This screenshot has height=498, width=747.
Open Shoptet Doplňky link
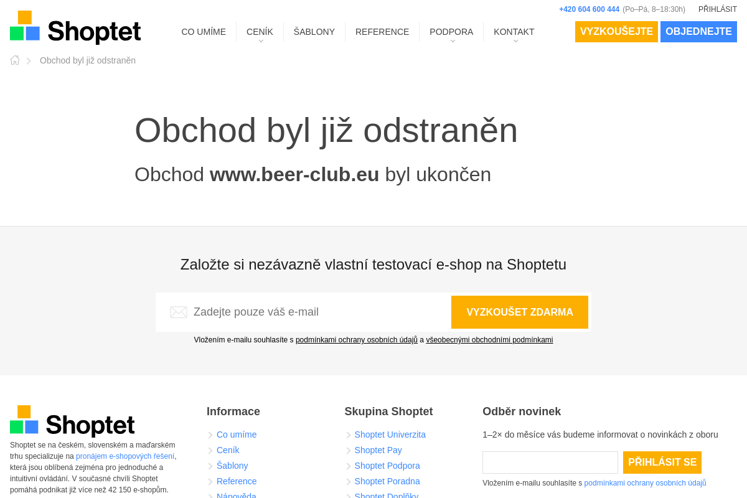pyautogui.click(x=387, y=495)
